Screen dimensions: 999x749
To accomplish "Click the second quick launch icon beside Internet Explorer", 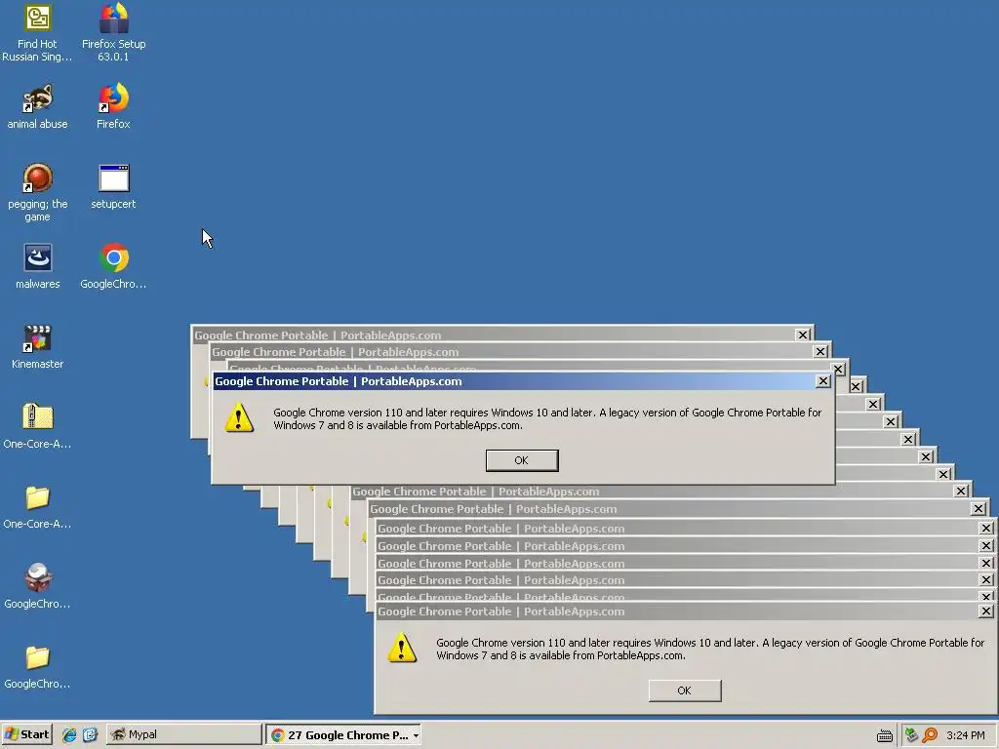I will pos(90,734).
